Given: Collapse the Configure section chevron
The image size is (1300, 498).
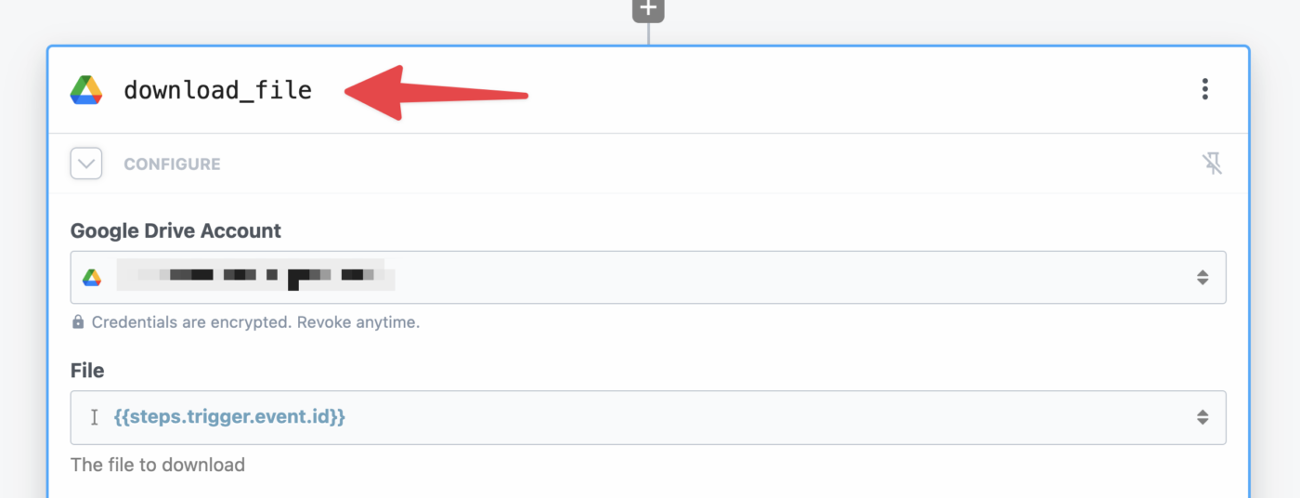Looking at the screenshot, I should pos(86,164).
